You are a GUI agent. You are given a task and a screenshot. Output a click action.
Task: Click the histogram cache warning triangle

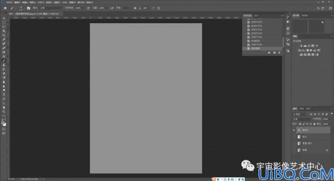click(322, 22)
